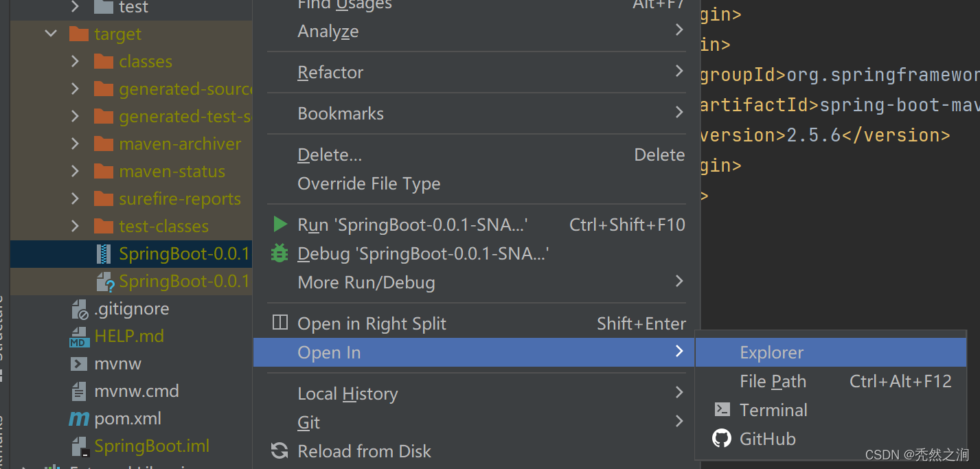Click the mvnw.cmd file icon
Viewport: 980px width, 469px height.
[x=80, y=391]
